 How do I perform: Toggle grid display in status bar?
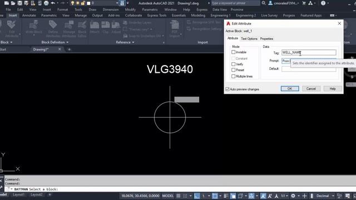coord(179,196)
